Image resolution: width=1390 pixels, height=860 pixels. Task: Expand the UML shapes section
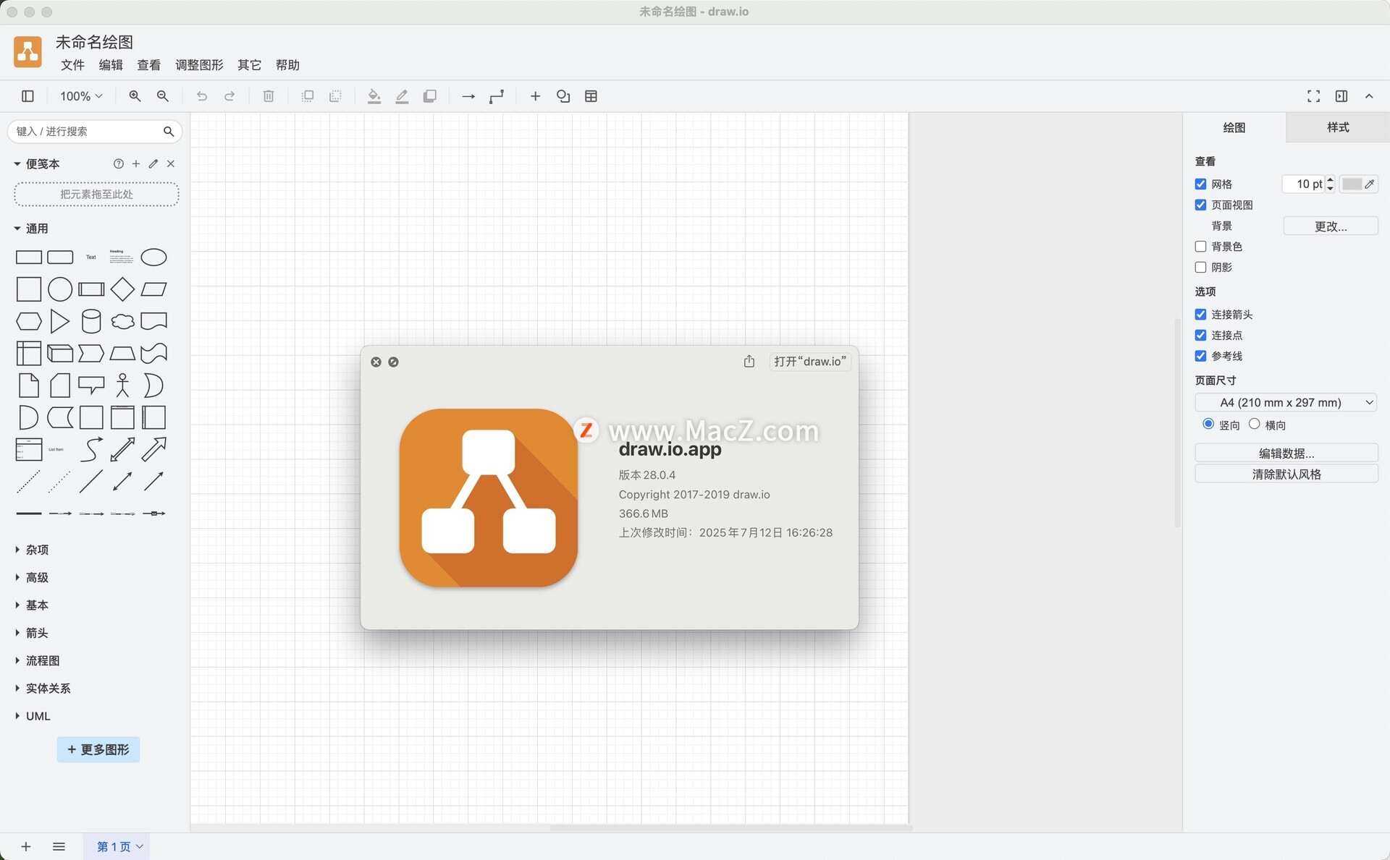point(33,716)
